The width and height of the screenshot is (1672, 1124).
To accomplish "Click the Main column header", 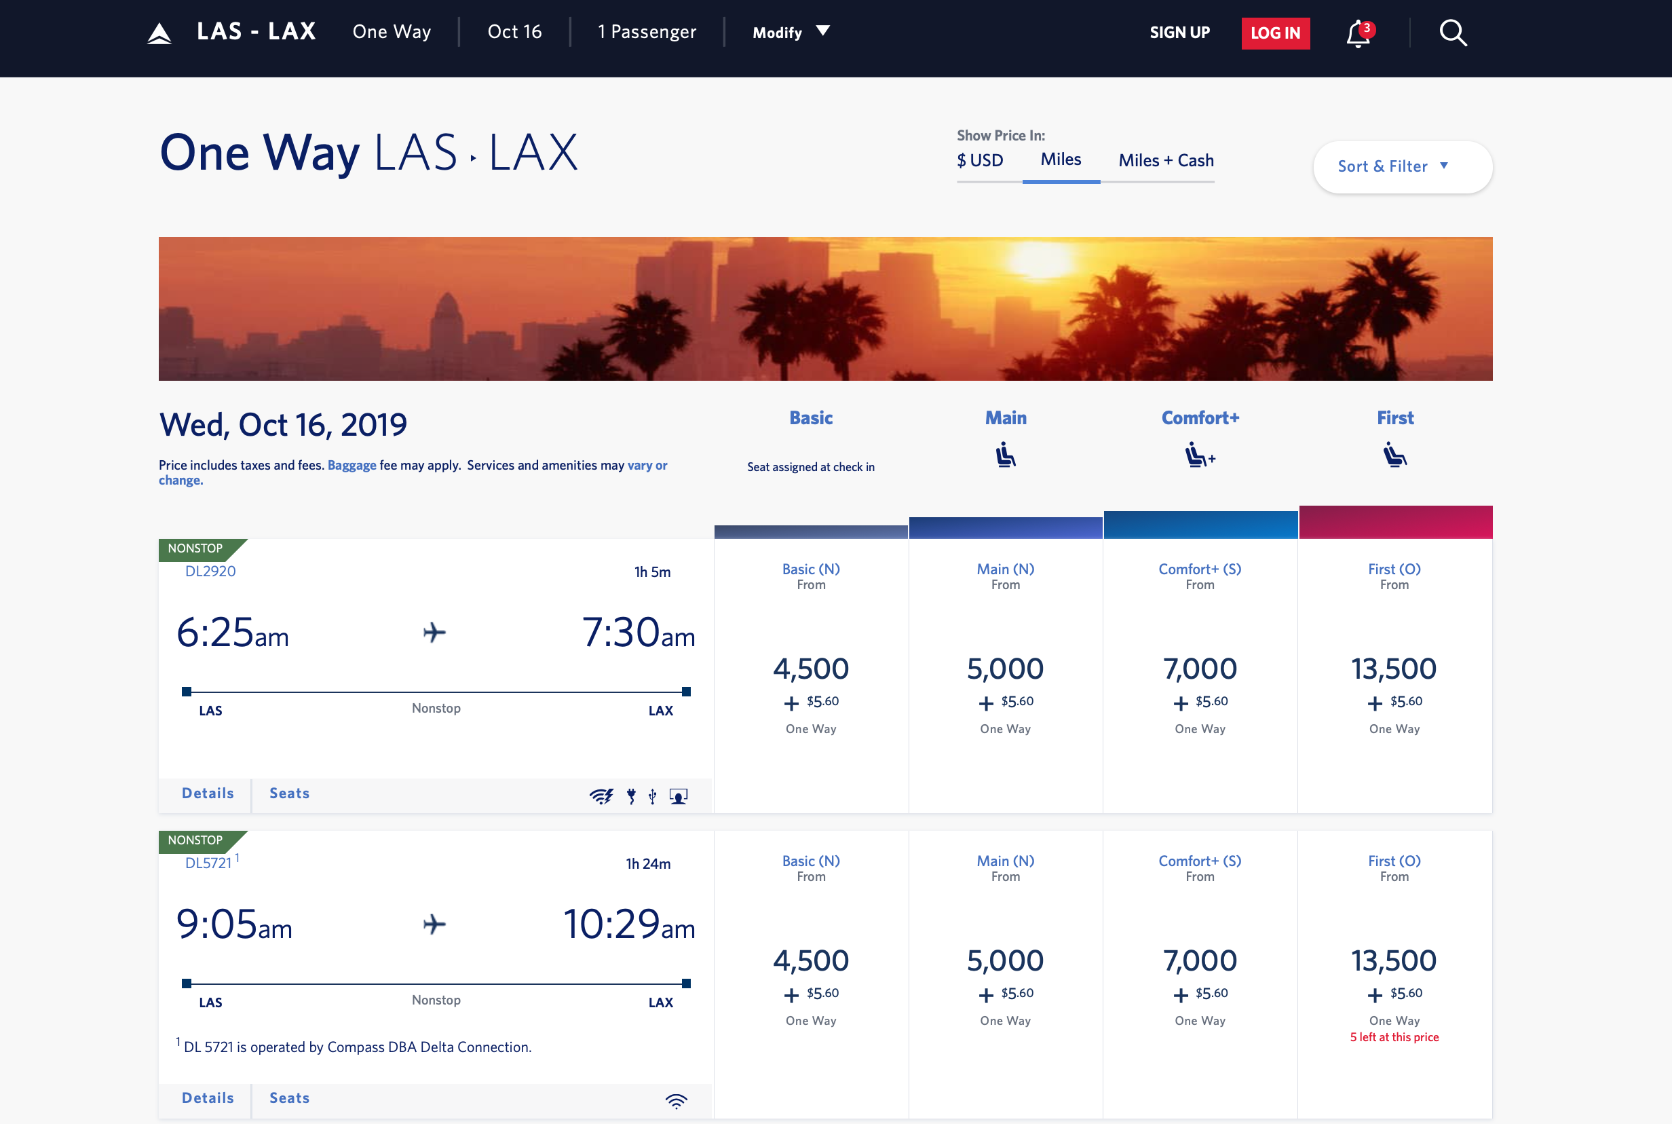I will [1006, 418].
